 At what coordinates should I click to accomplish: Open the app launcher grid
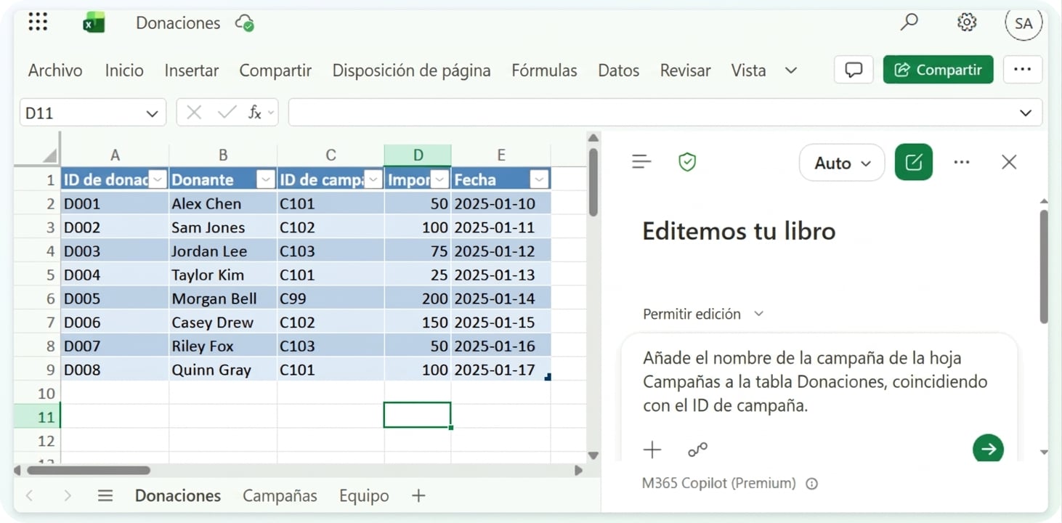pyautogui.click(x=38, y=23)
